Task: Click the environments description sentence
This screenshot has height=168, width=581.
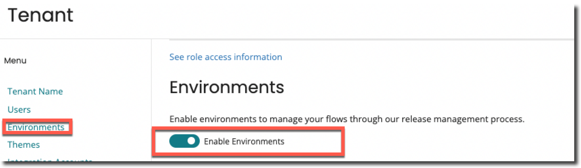Action: pyautogui.click(x=346, y=119)
